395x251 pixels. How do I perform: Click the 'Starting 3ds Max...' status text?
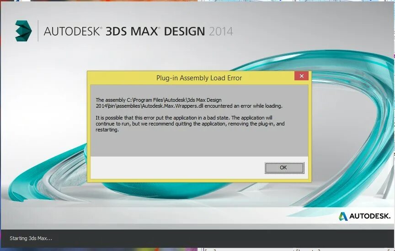(31, 238)
